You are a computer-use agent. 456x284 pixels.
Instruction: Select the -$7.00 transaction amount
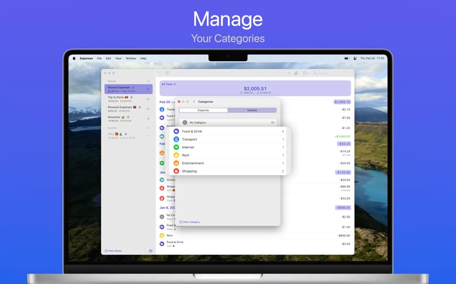[x=346, y=118]
